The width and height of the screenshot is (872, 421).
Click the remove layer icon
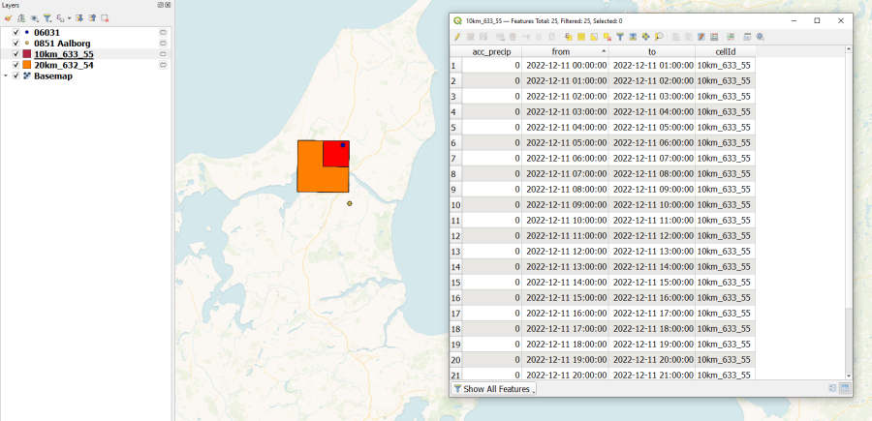click(105, 17)
